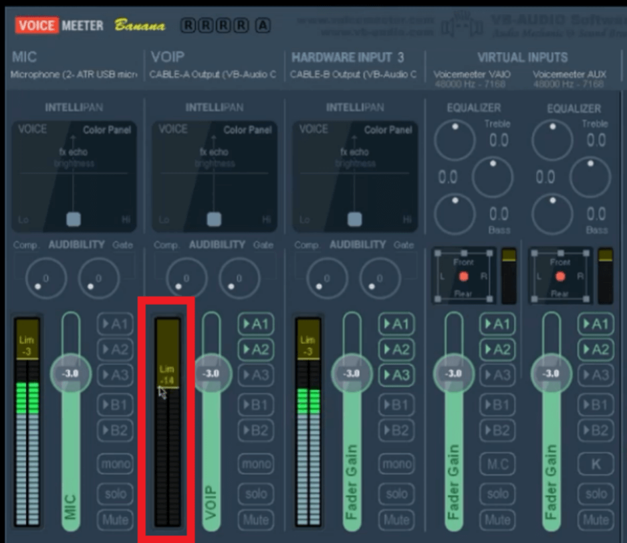627x543 pixels.
Task: Enable A1 bus routing on MIC strip
Action: [x=115, y=324]
